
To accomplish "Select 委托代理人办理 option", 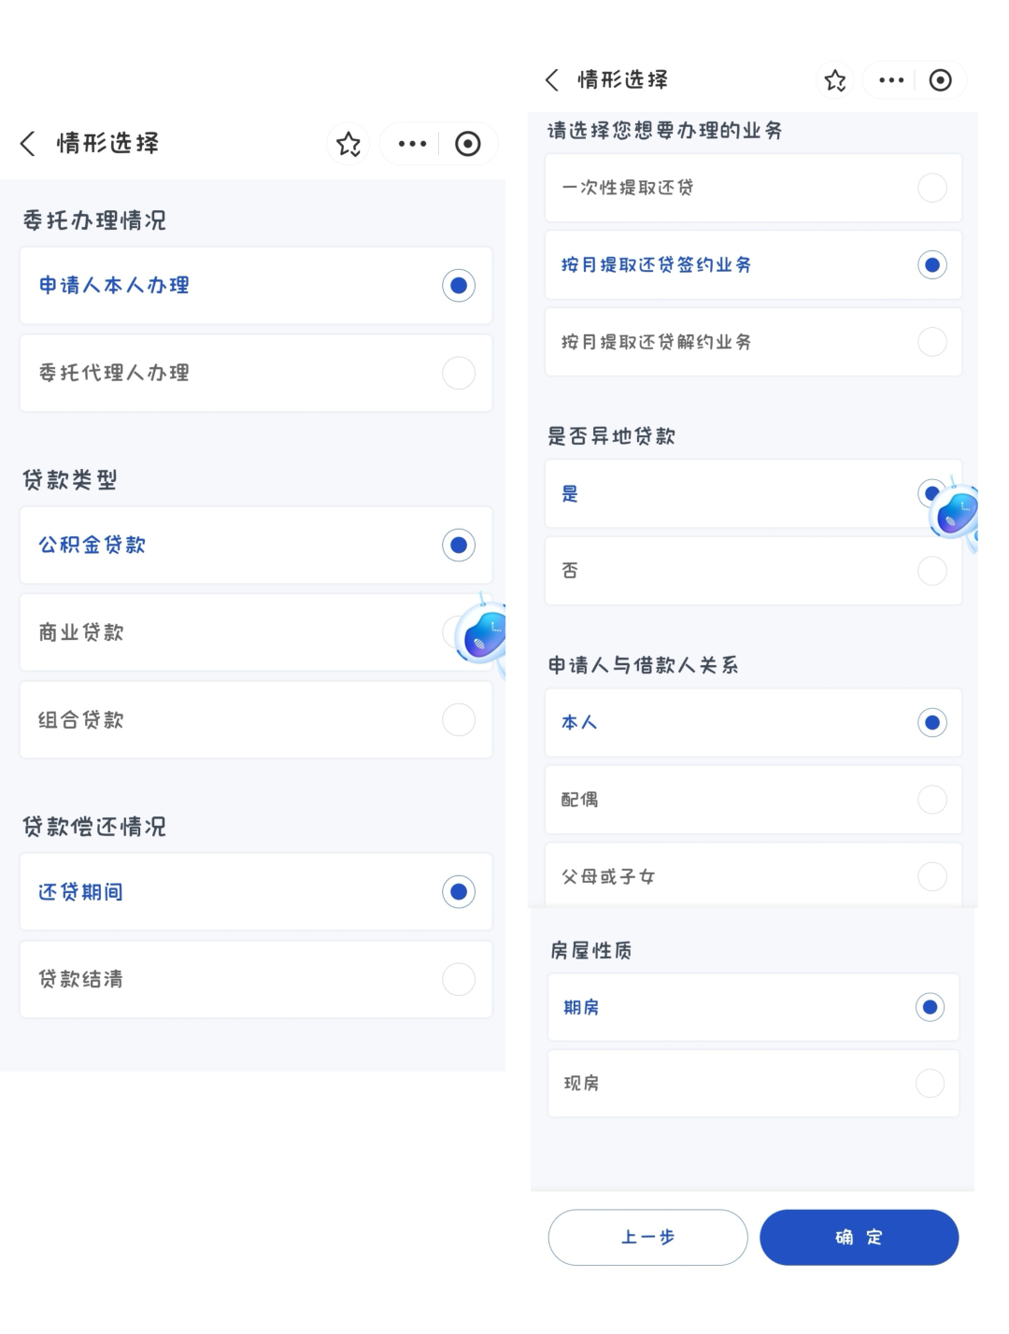I will (256, 374).
